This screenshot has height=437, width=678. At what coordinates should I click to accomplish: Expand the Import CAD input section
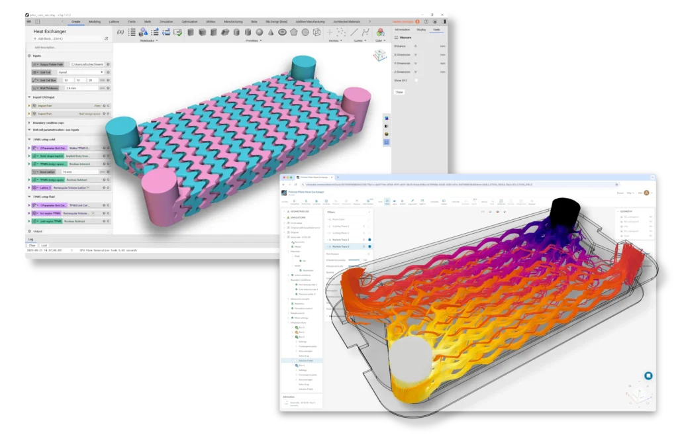tap(28, 97)
